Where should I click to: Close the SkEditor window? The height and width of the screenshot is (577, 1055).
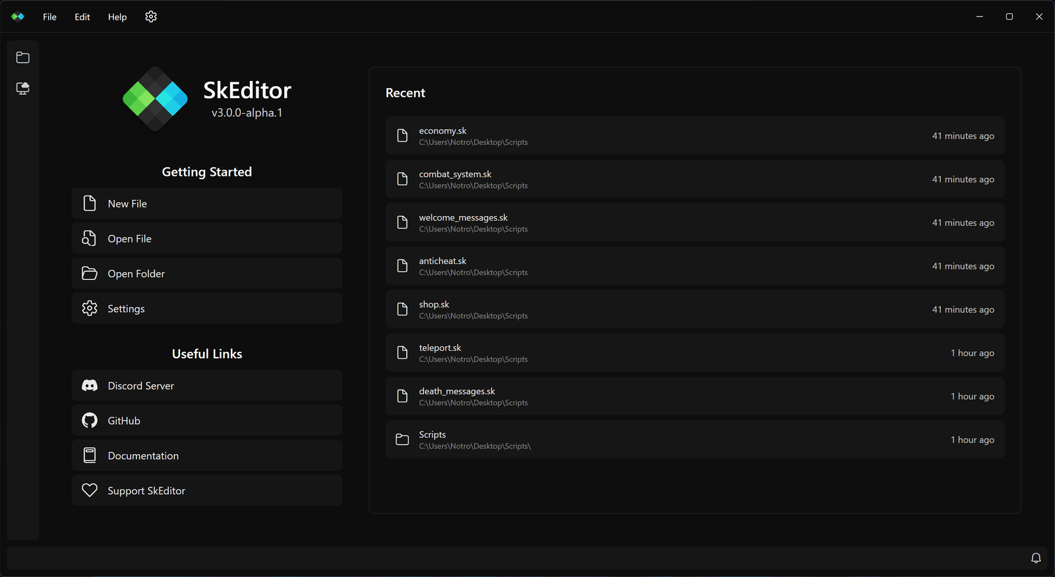pos(1039,16)
